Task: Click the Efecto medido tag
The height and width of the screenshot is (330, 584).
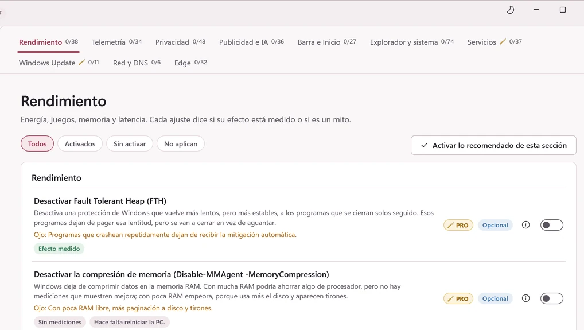Action: pos(59,249)
